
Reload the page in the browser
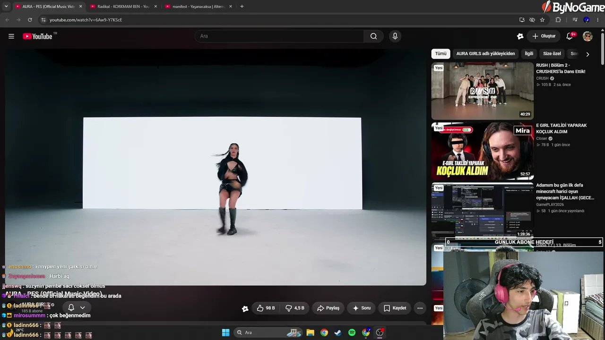coord(30,20)
